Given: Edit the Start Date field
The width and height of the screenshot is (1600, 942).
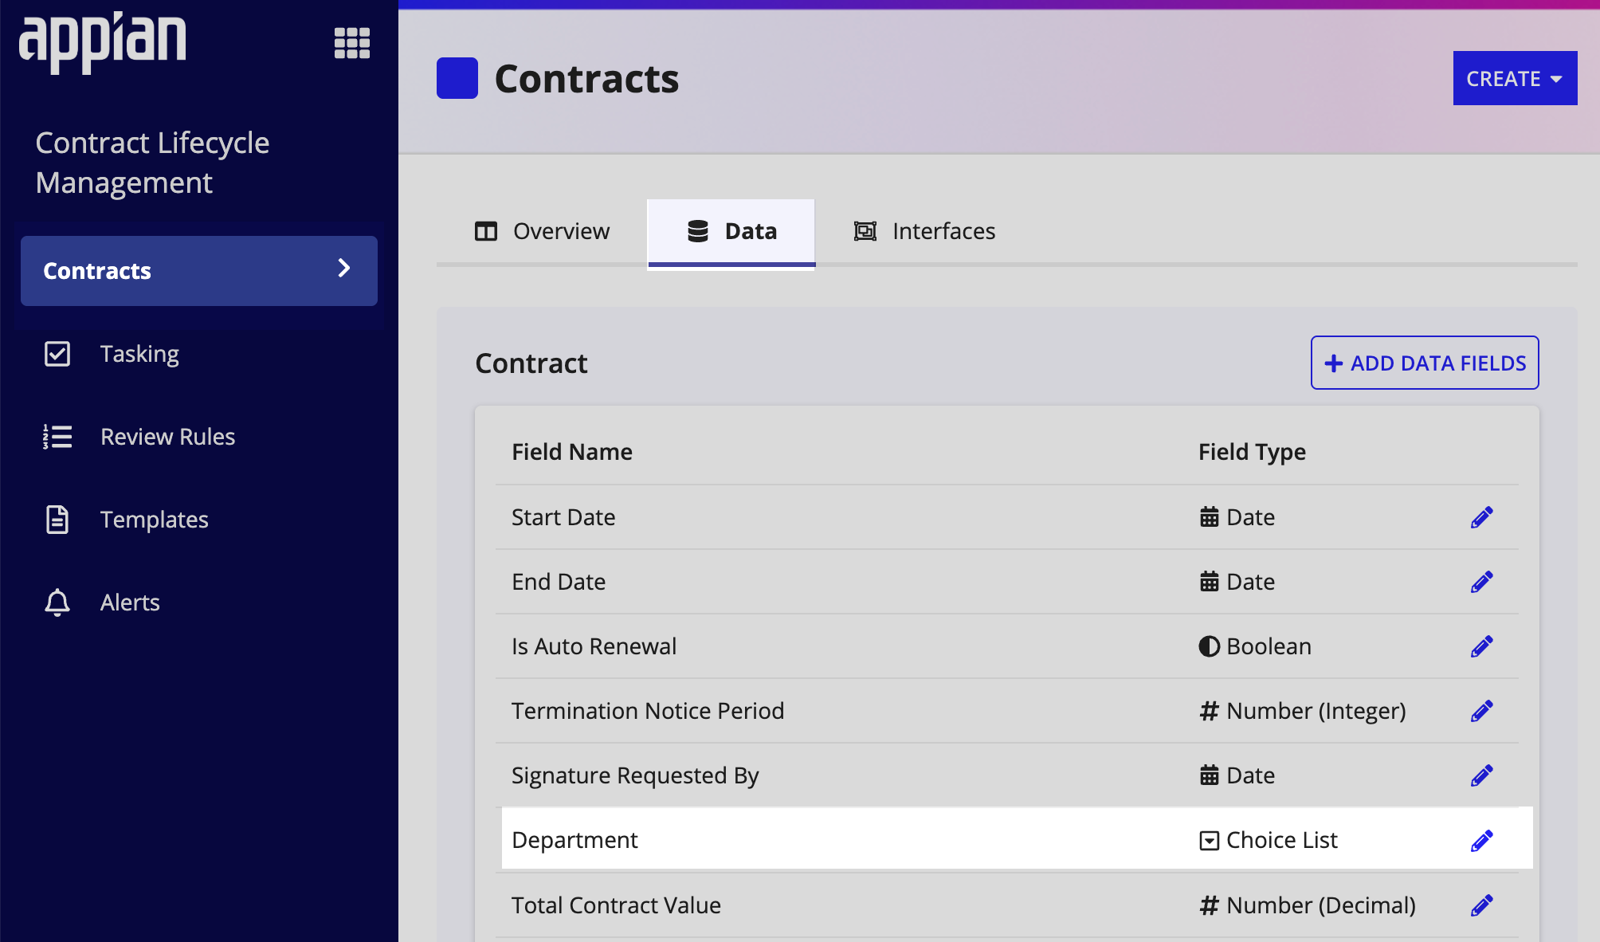Looking at the screenshot, I should coord(1482,517).
